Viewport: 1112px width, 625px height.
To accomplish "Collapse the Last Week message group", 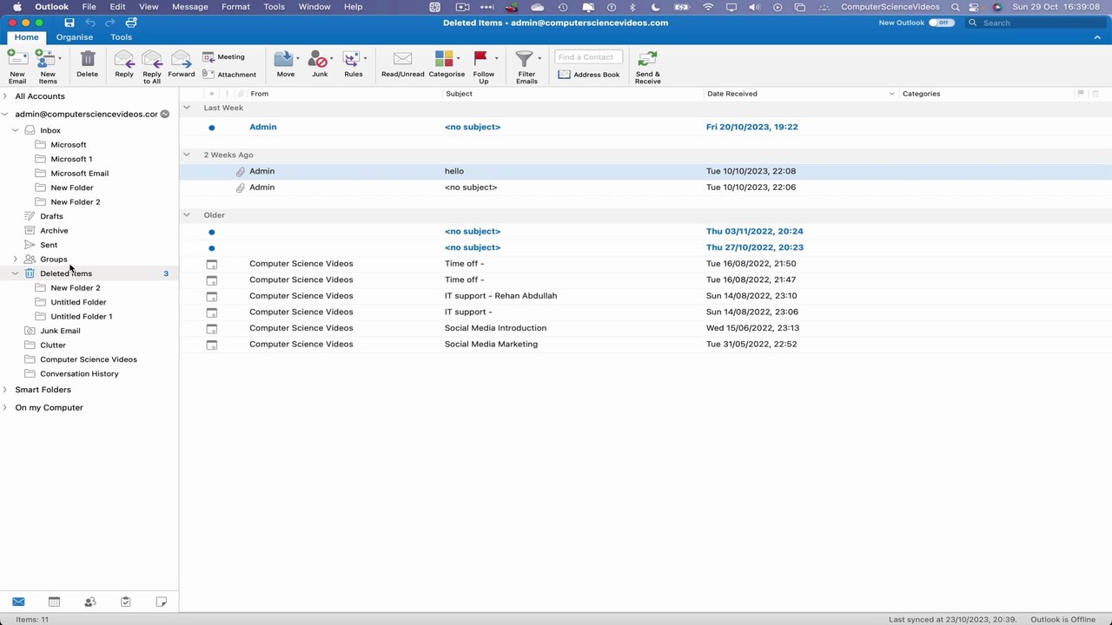I will tap(186, 108).
